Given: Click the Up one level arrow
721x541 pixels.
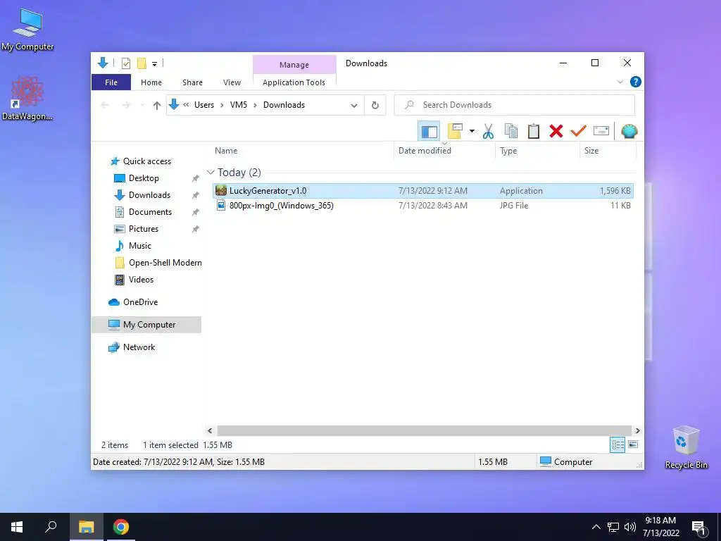Looking at the screenshot, I should (157, 106).
